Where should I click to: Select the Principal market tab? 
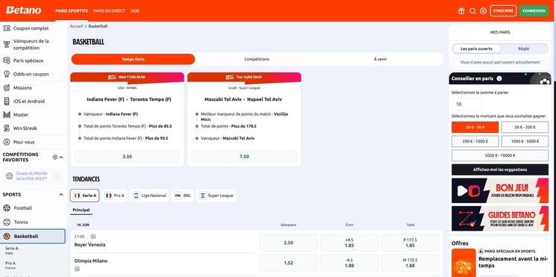[81, 210]
